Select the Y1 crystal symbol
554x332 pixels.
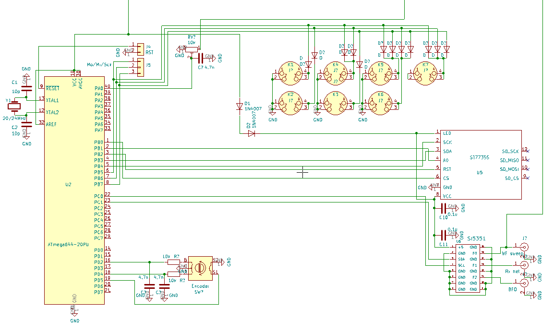point(15,106)
